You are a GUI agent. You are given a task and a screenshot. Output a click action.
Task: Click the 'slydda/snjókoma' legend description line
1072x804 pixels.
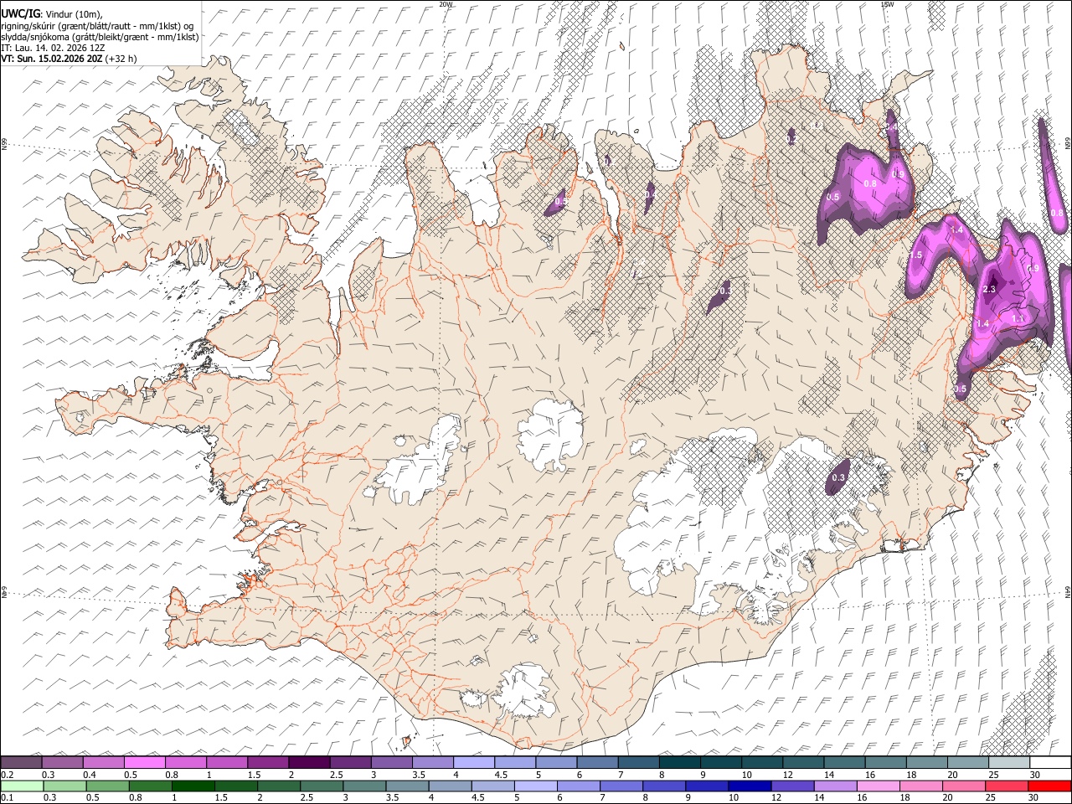pos(100,36)
